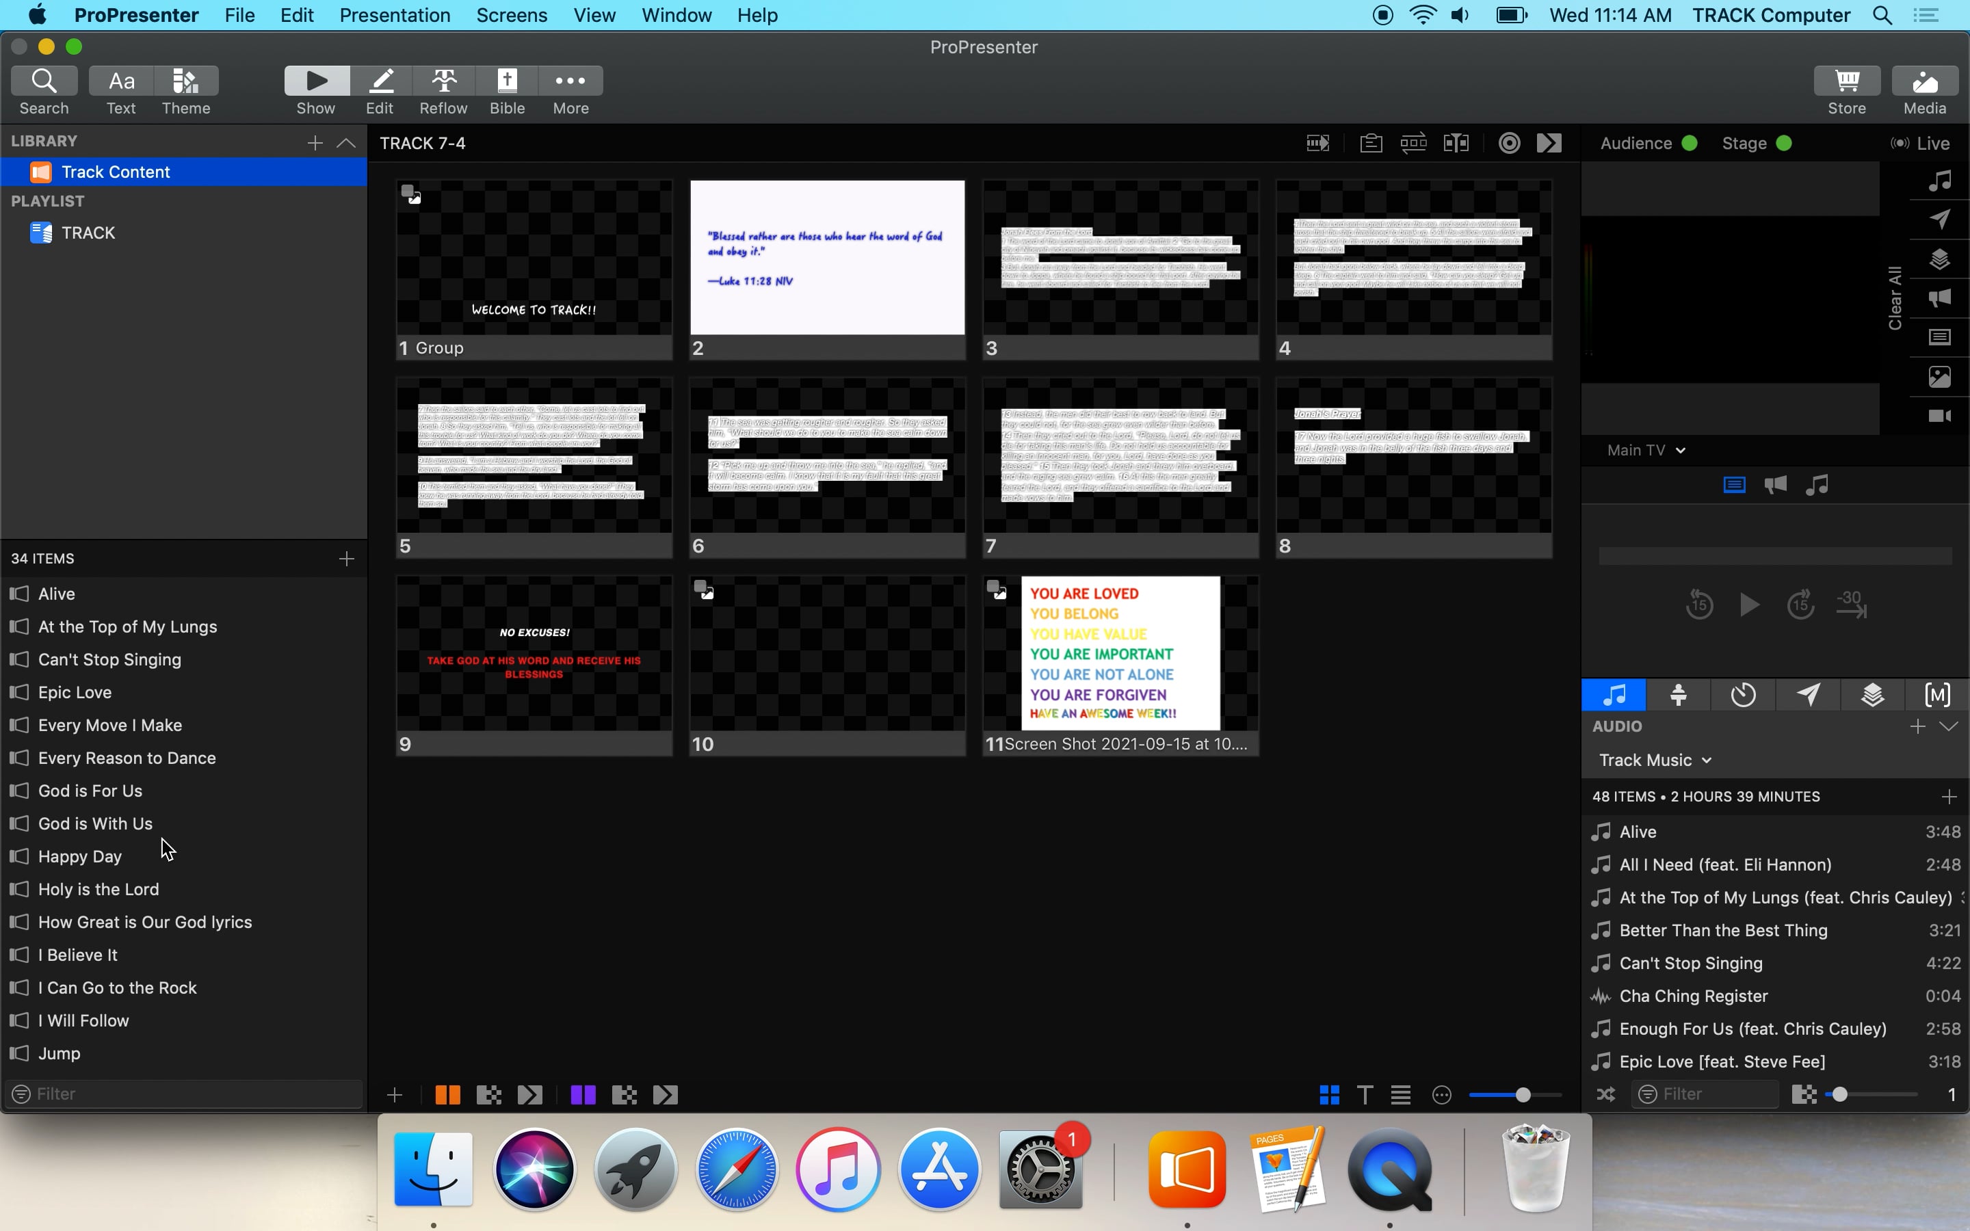
Task: Open the Screens menu in the menu bar
Action: 511,16
